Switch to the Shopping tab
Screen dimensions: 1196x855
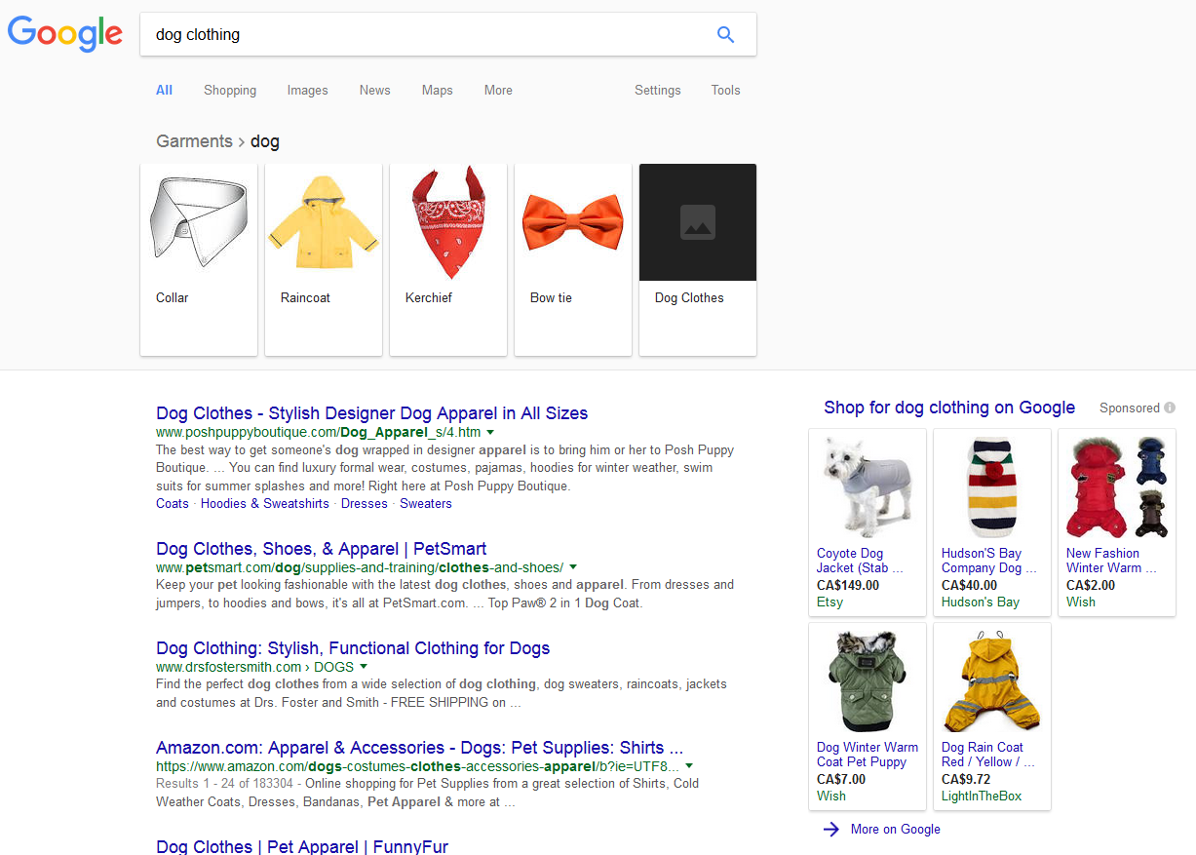click(x=230, y=90)
